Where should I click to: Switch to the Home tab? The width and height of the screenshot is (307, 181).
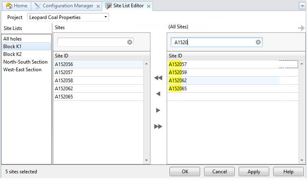[17, 6]
